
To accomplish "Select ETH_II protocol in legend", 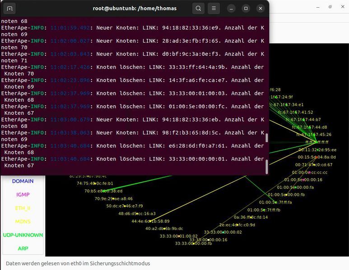I will pos(23,208).
